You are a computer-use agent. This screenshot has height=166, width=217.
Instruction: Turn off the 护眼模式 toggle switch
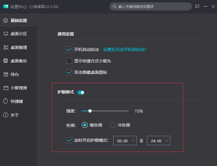coord(81,93)
